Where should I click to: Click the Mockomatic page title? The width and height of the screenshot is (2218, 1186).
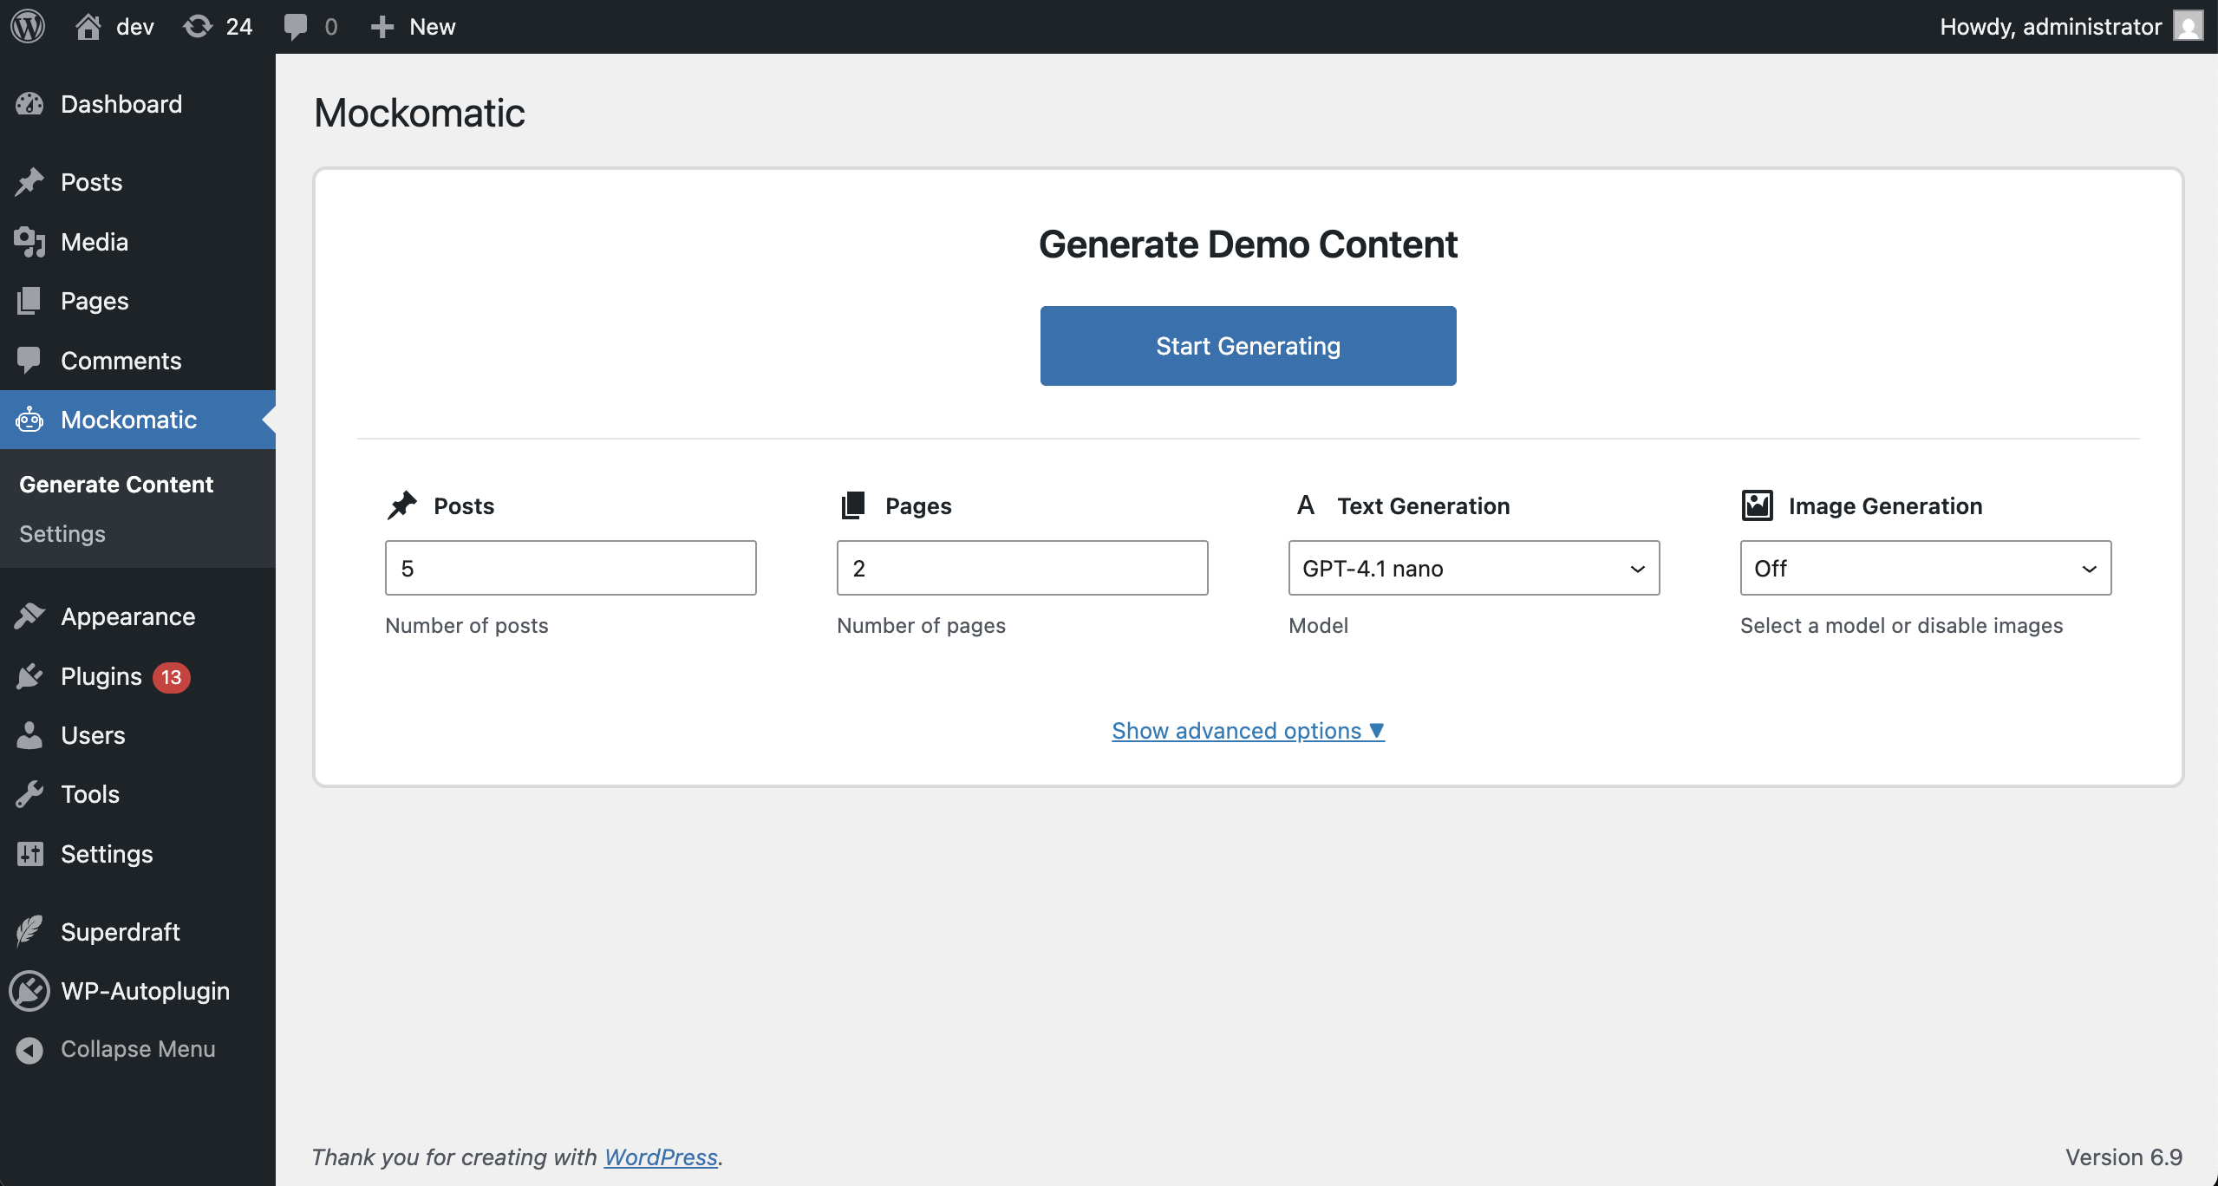(420, 113)
